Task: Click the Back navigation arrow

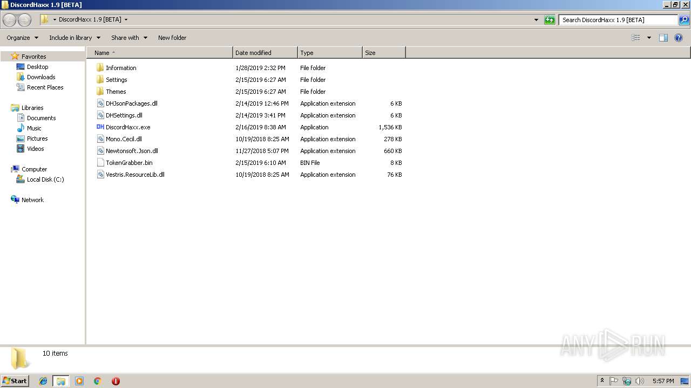Action: [x=10, y=20]
